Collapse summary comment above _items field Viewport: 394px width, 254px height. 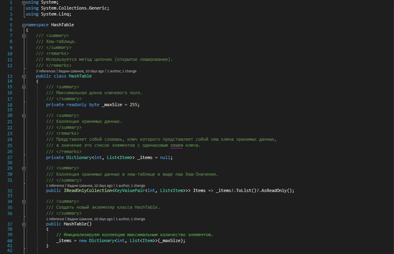(23, 115)
